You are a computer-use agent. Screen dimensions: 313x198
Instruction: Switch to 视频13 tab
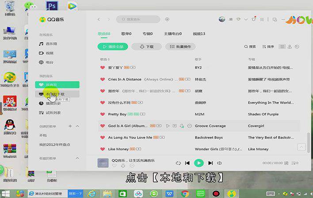199,34
